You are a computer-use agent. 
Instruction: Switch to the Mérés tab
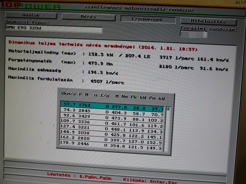[88, 17]
